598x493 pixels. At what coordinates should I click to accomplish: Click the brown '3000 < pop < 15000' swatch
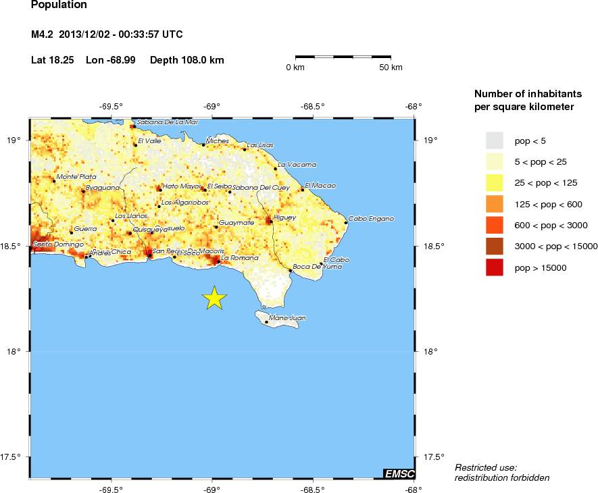(495, 246)
